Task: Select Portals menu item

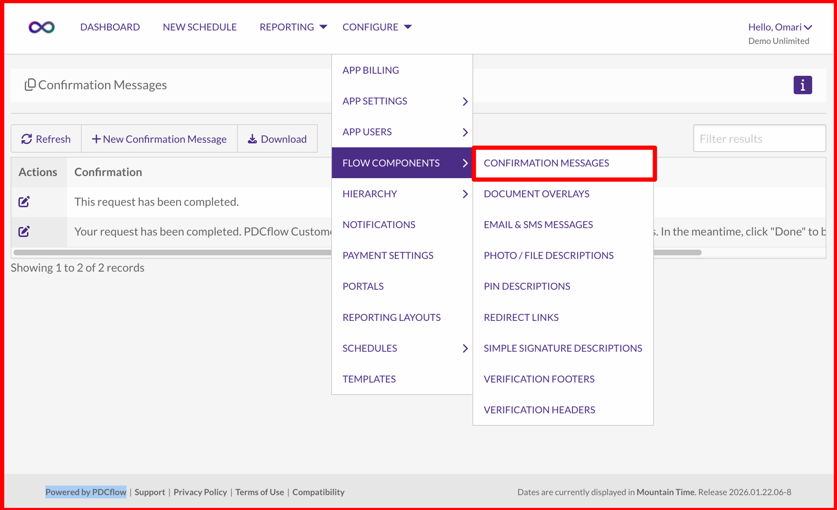Action: 402,286
